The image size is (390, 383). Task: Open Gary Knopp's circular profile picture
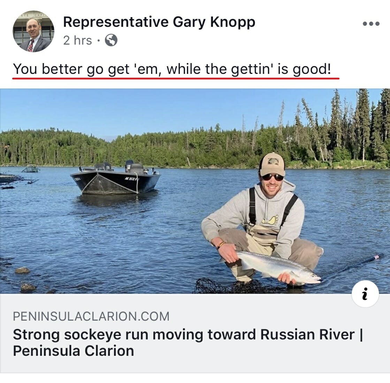coord(33,31)
